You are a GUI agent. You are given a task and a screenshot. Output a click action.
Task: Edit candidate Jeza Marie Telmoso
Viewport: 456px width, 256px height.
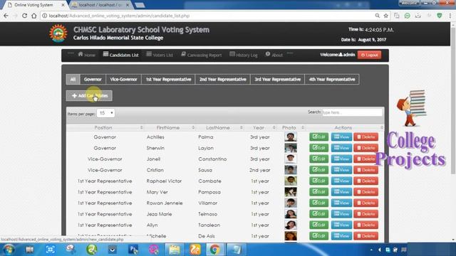pyautogui.click(x=318, y=214)
